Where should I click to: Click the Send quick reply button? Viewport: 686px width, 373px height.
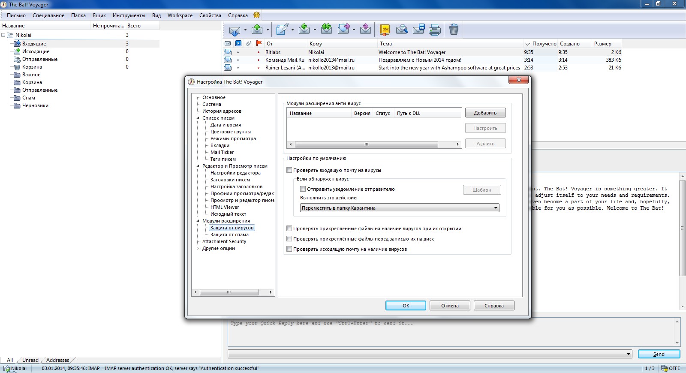pyautogui.click(x=659, y=354)
